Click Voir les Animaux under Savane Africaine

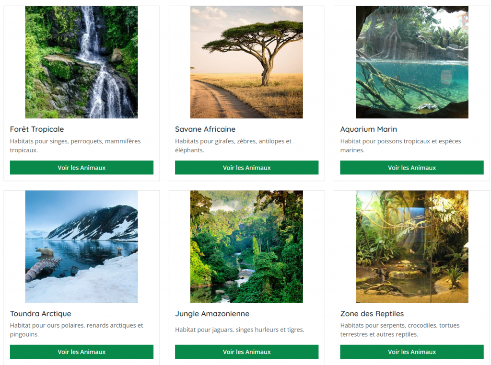pyautogui.click(x=247, y=168)
